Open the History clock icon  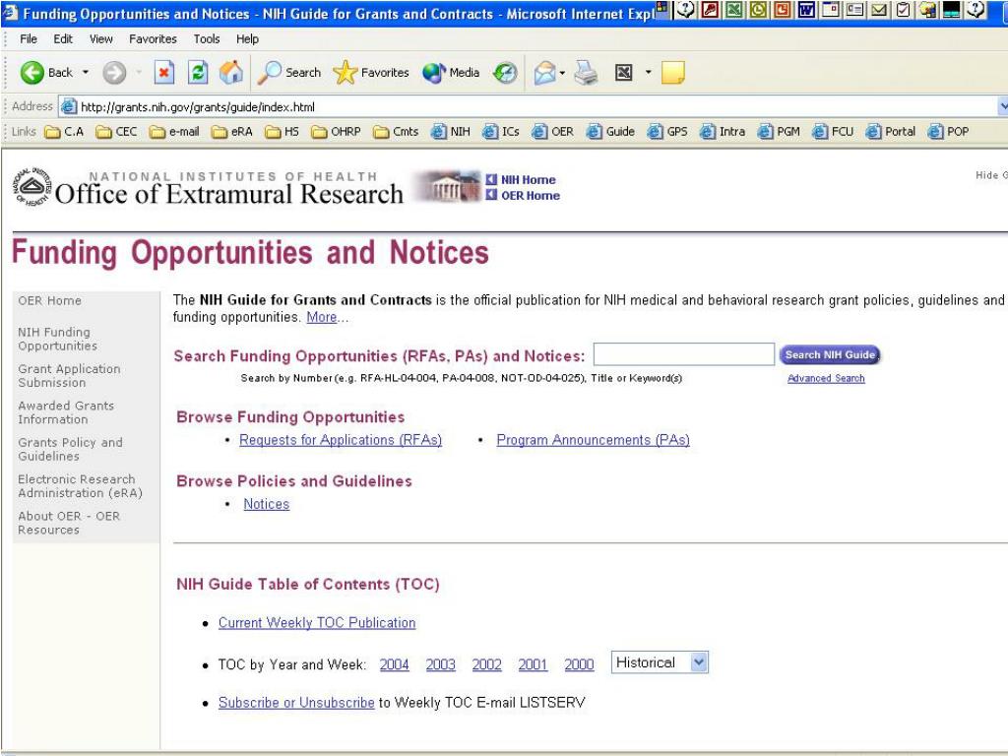pos(505,73)
